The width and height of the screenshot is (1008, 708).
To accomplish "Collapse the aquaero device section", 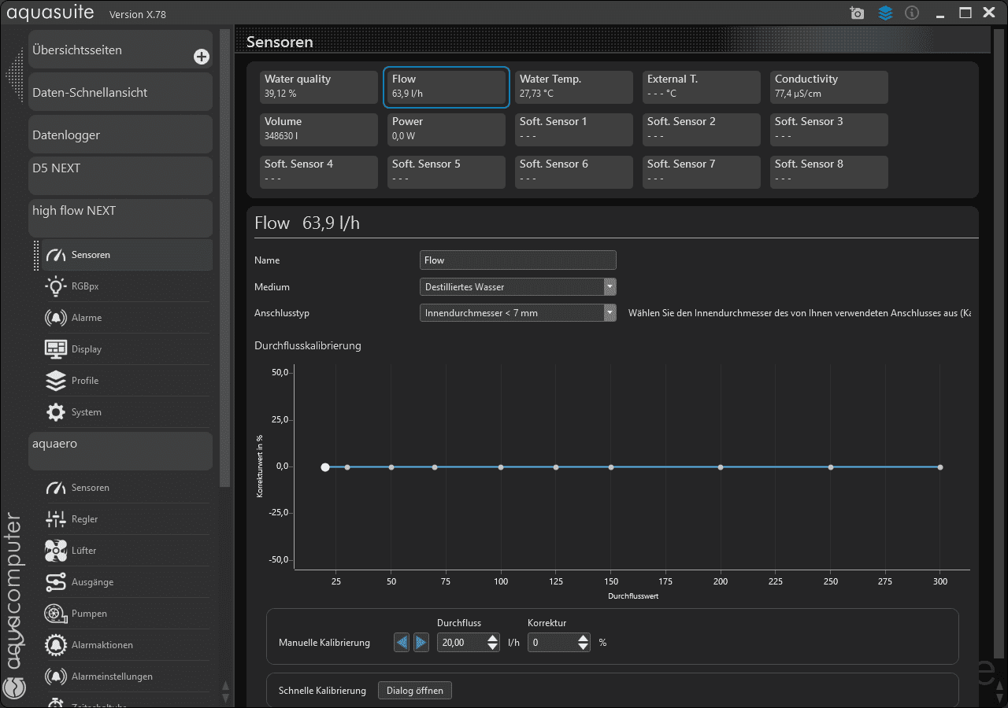I will 120,451.
